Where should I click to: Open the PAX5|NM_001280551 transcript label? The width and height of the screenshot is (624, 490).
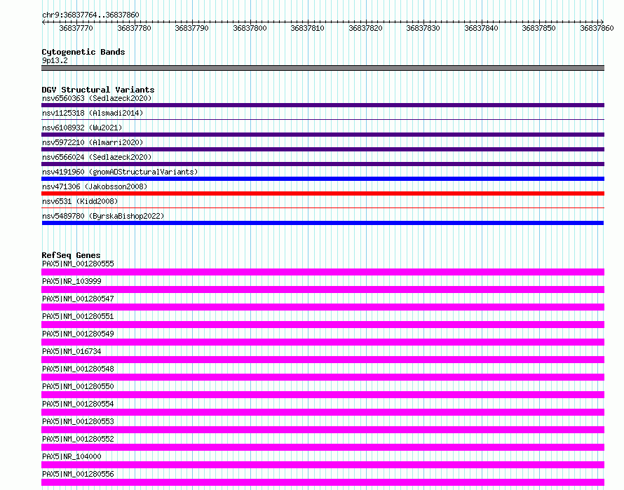[78, 316]
